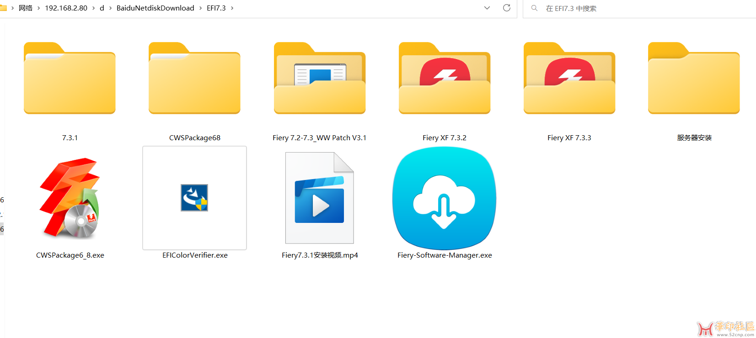Screen dimensions: 756x338
Task: Open the CWSPackage68 folder icon
Action: pyautogui.click(x=194, y=78)
